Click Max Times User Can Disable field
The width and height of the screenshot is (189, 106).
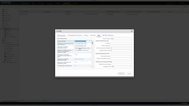pos(121,48)
